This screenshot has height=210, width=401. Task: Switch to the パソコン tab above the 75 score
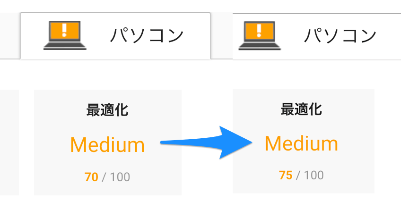click(340, 35)
